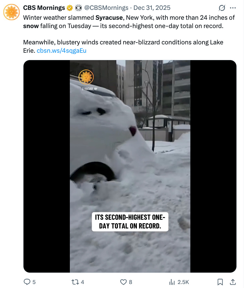This screenshot has width=246, height=288.
Task: Click the 2.5K views count
Action: pos(183,282)
